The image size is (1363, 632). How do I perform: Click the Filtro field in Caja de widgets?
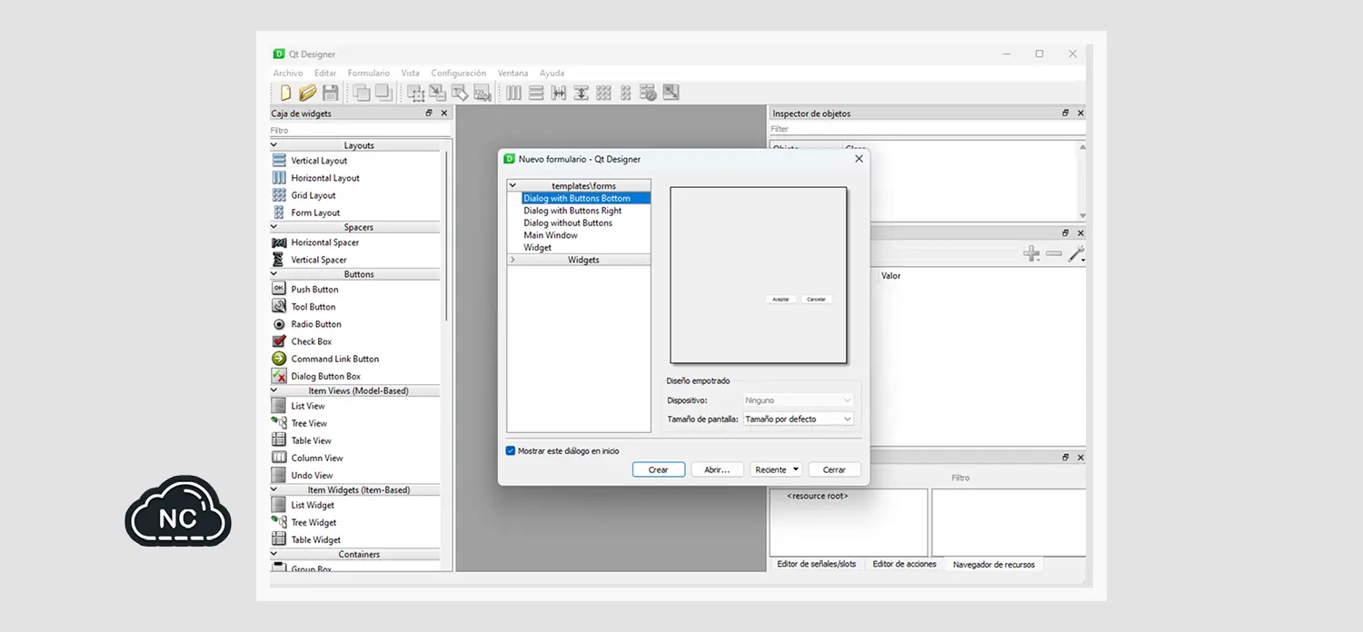pyautogui.click(x=360, y=131)
